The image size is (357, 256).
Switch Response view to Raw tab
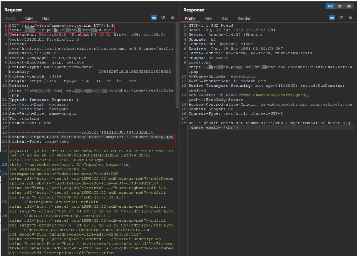(x=208, y=18)
